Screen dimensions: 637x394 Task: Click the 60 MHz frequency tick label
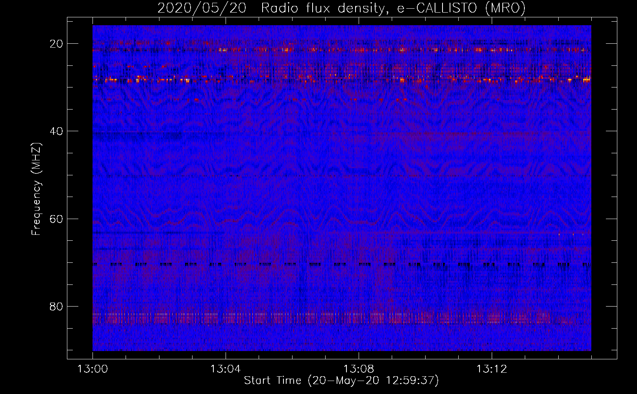click(x=57, y=219)
